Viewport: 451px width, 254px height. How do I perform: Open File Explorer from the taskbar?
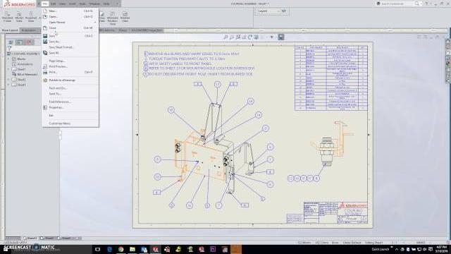click(132, 249)
